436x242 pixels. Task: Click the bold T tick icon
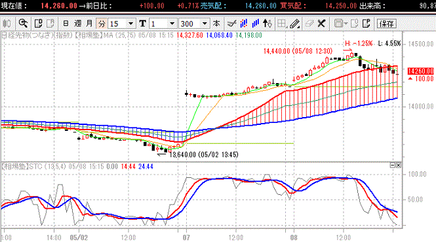coord(143,24)
